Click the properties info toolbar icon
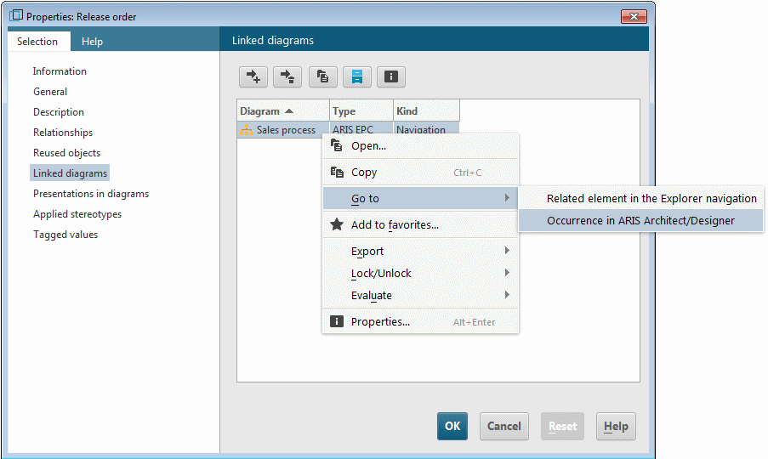The width and height of the screenshot is (768, 459). 391,76
